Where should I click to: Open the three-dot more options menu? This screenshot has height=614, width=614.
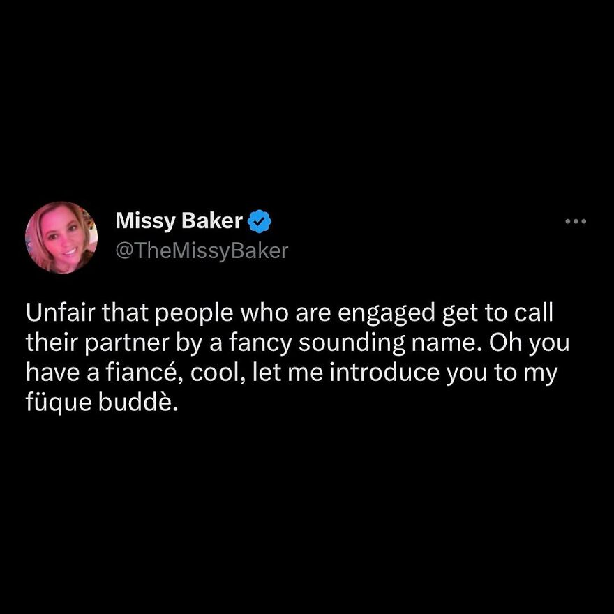[576, 222]
